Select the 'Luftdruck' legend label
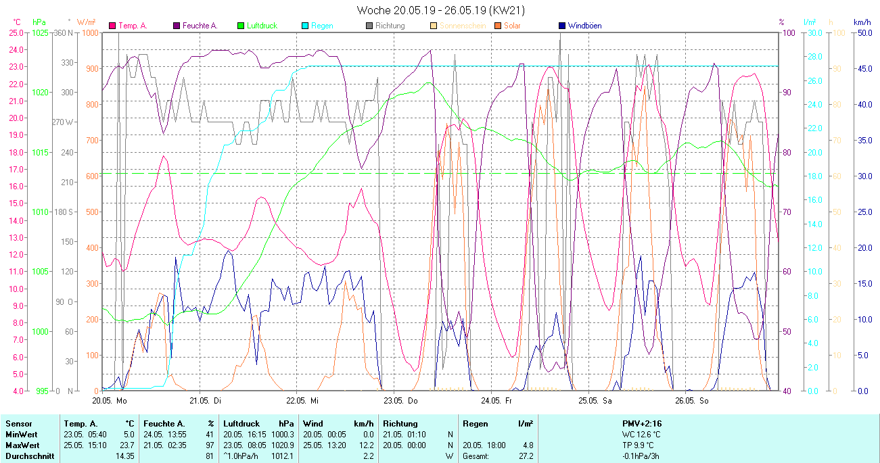Viewport: 880px width, 463px height. coord(262,26)
